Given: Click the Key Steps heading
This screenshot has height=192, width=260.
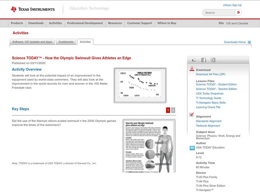Looking at the screenshot, I should pyautogui.click(x=20, y=109).
